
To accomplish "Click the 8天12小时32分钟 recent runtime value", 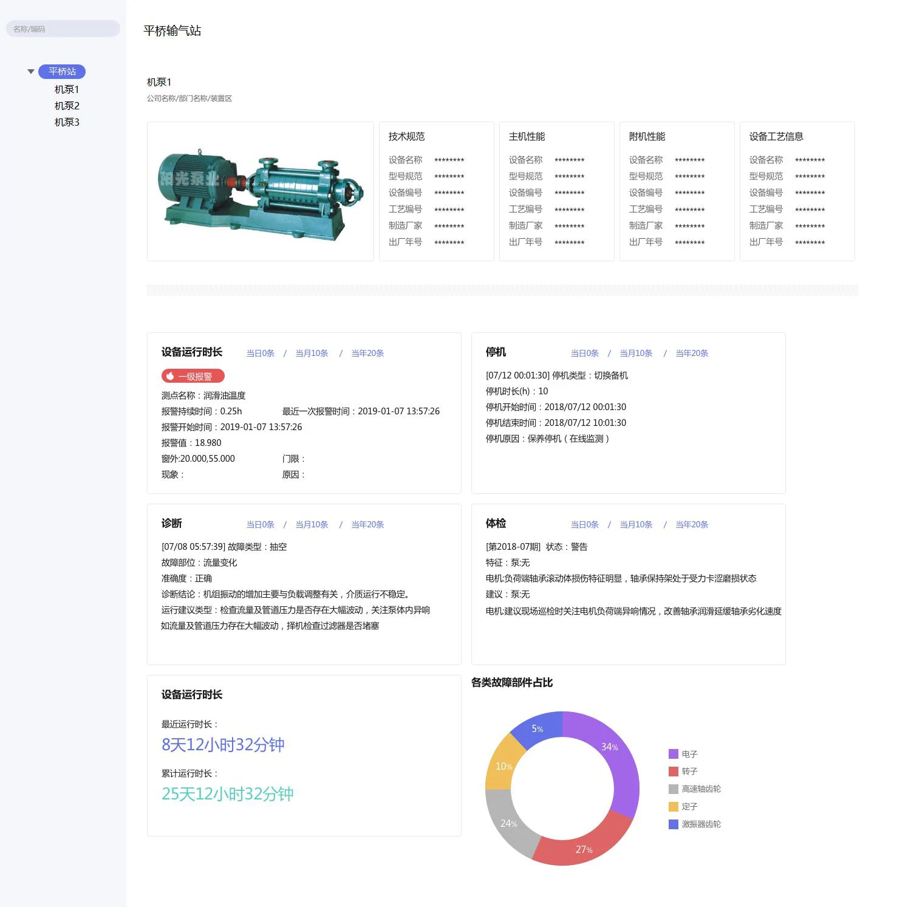I will (223, 745).
